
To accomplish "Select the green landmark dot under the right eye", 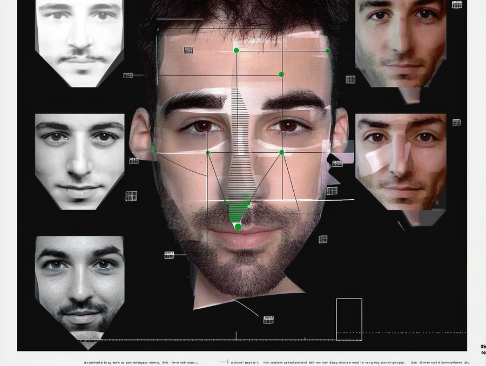I will click(281, 152).
